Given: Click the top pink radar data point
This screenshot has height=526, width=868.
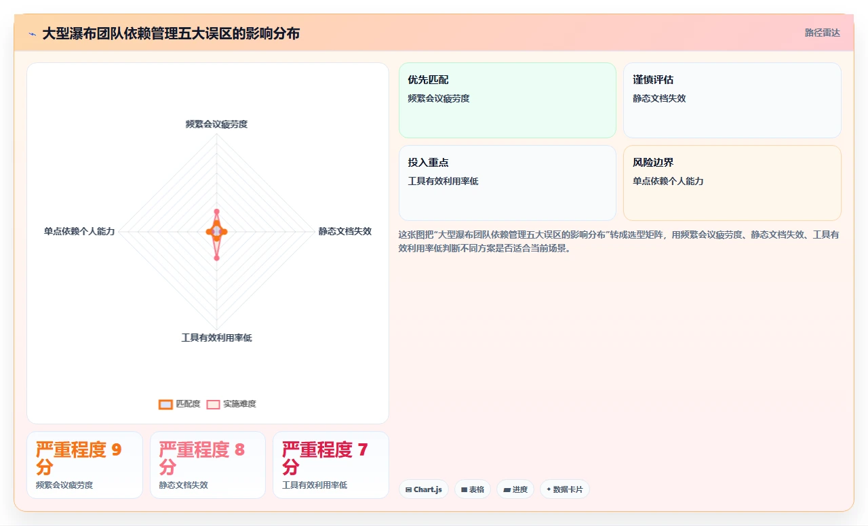Looking at the screenshot, I should point(216,211).
